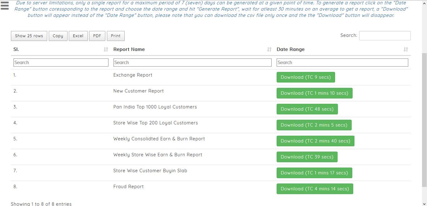427x206 pixels.
Task: Export table using Excel button
Action: pyautogui.click(x=78, y=36)
